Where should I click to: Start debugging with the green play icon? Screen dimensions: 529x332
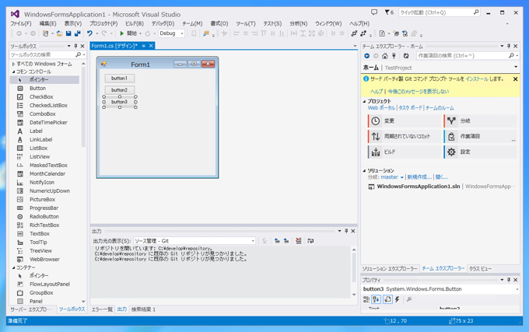click(122, 33)
